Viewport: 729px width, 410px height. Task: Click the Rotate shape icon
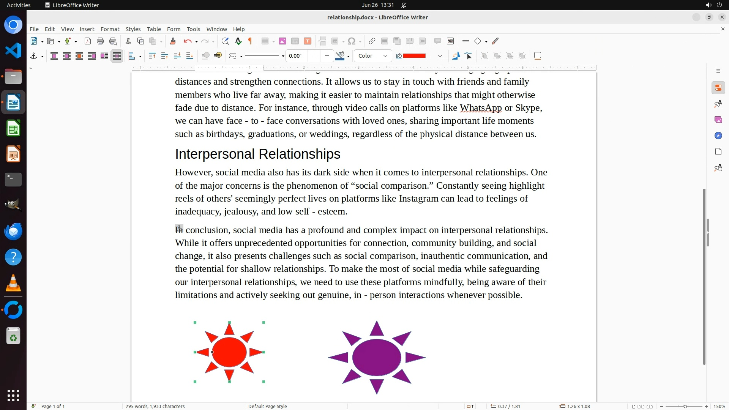[x=456, y=56]
